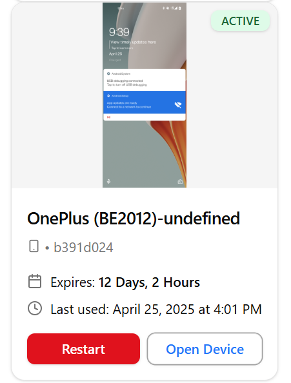Click the Android Setup gear icon
The image size is (291, 383).
pos(108,95)
